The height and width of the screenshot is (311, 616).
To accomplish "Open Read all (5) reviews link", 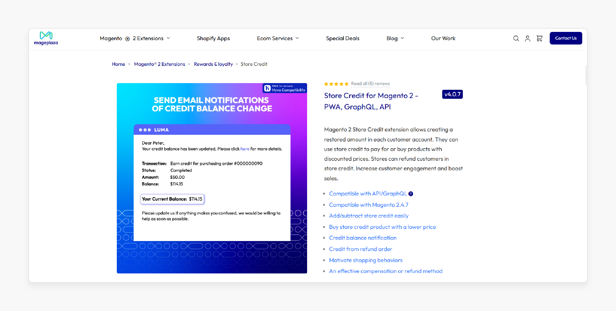I will click(370, 84).
